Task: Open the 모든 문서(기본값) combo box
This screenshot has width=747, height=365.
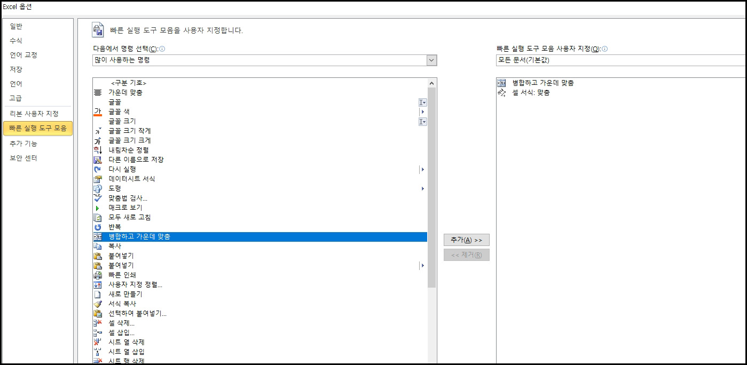Action: point(621,60)
